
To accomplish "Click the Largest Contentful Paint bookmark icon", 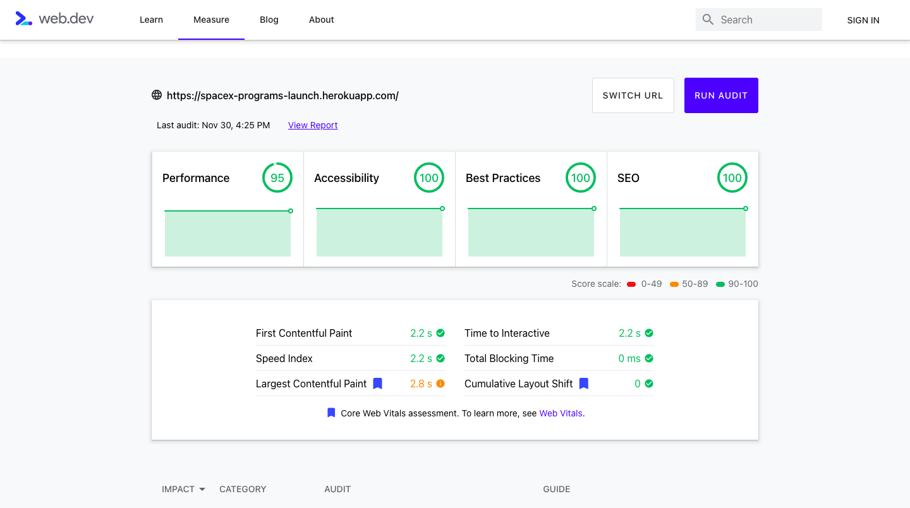I will tap(378, 384).
